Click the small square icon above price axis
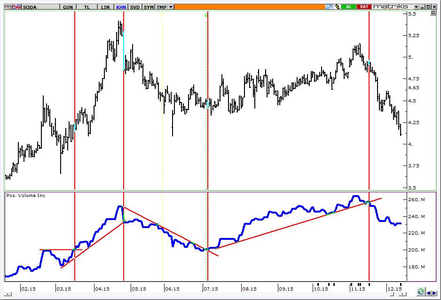 433,13
